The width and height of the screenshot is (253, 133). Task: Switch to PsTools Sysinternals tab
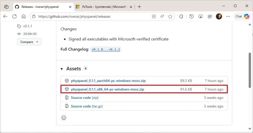pos(104,7)
